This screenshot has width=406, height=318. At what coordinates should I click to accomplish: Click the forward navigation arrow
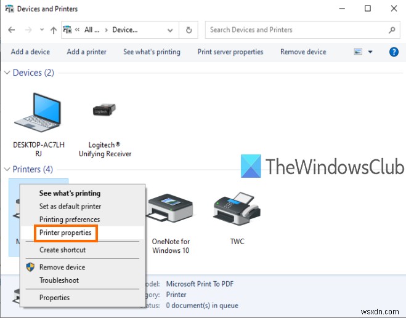tap(28, 30)
